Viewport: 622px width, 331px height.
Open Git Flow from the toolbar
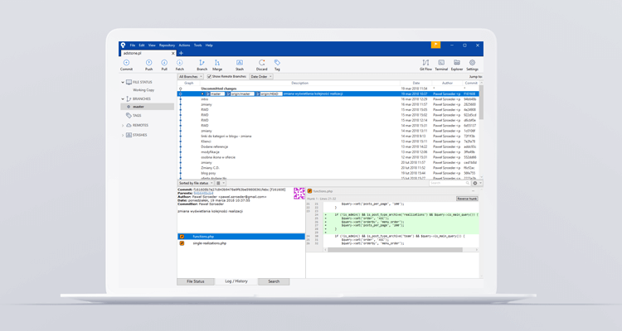(x=425, y=65)
